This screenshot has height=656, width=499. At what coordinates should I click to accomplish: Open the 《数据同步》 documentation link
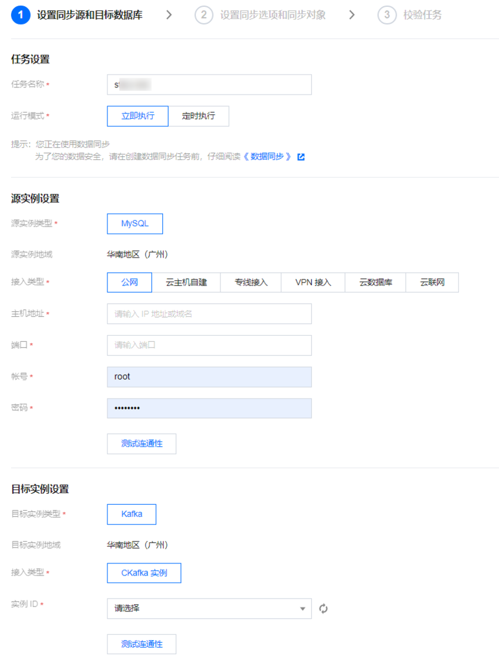267,157
